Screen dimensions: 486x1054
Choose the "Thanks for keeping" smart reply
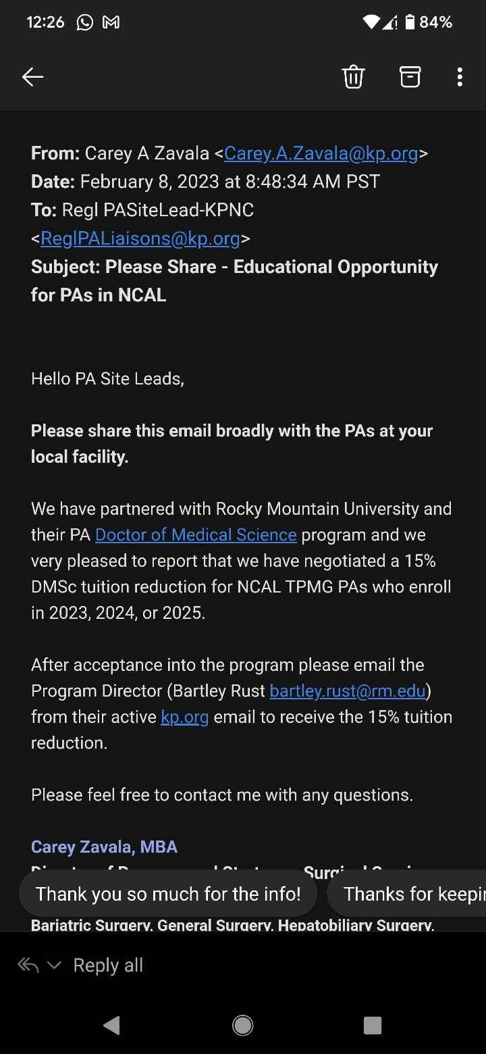[413, 894]
